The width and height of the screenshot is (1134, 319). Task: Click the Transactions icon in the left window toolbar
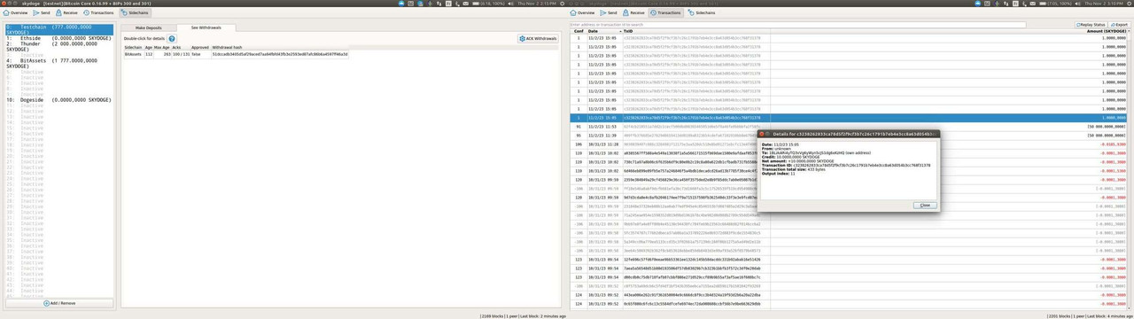pos(99,13)
